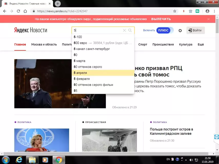Click the horizontal scrollbar at page bottom
The width and height of the screenshot is (219, 164).
(x=106, y=153)
